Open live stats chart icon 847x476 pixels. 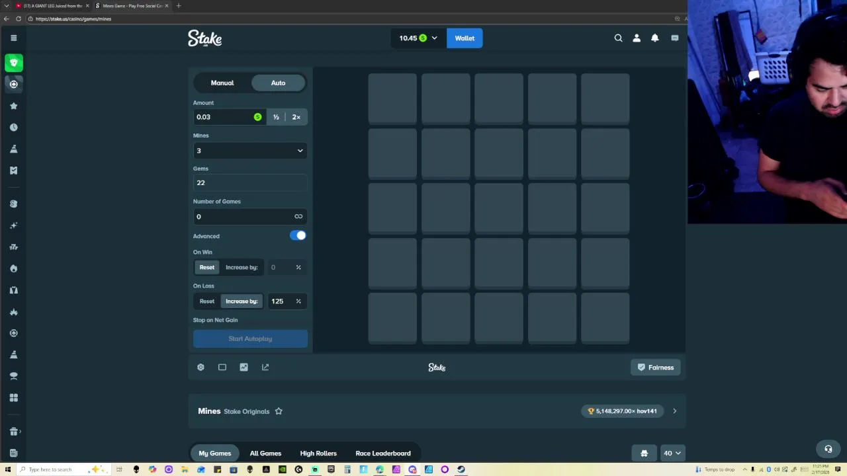click(244, 368)
